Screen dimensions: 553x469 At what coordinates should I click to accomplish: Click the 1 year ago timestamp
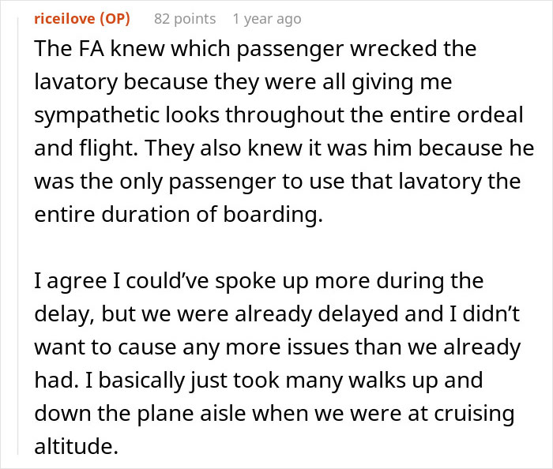click(266, 18)
